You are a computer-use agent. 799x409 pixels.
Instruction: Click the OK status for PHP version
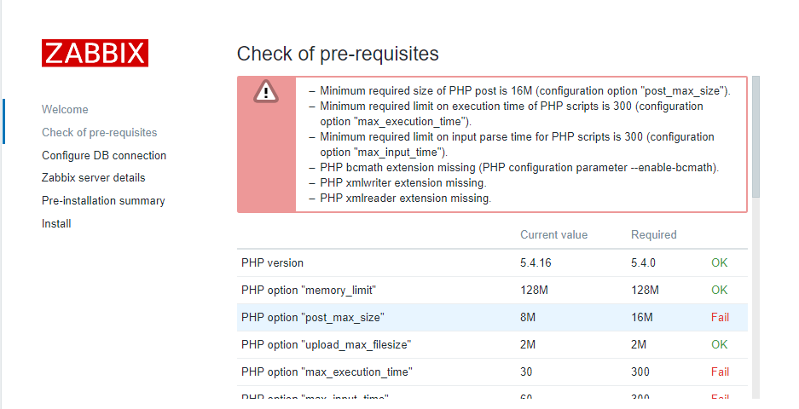720,263
